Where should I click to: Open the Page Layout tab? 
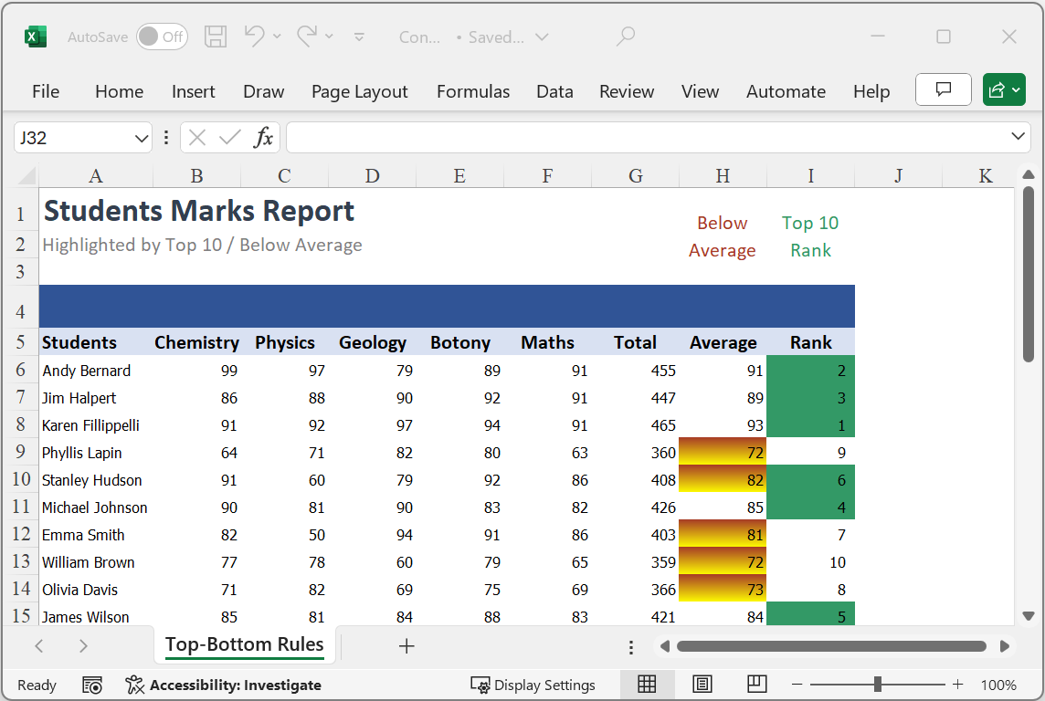360,91
